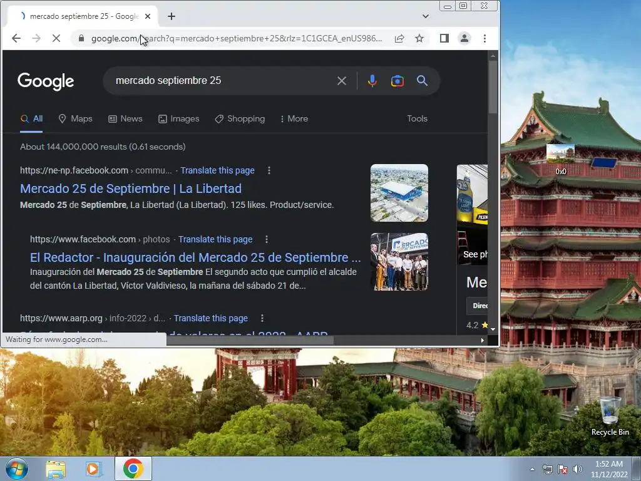The image size is (641, 481).
Task: Click the scrollbar up arrow
Action: pyautogui.click(x=493, y=55)
